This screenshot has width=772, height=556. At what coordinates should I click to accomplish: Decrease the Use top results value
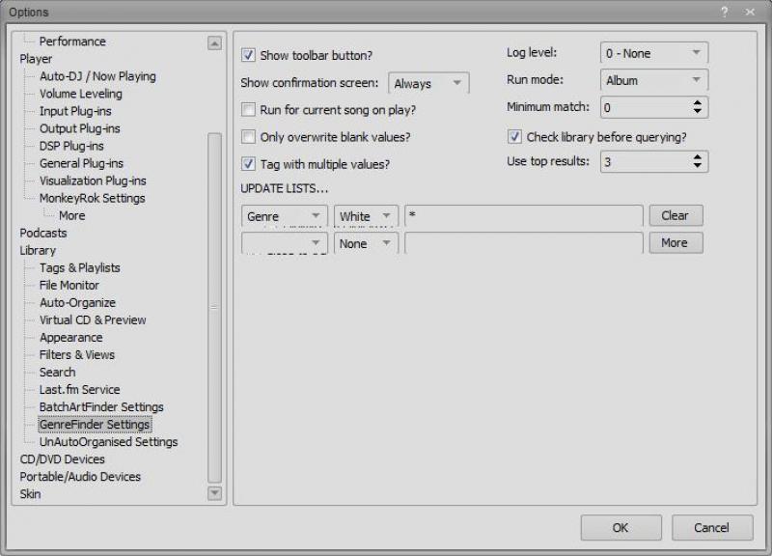[x=699, y=166]
